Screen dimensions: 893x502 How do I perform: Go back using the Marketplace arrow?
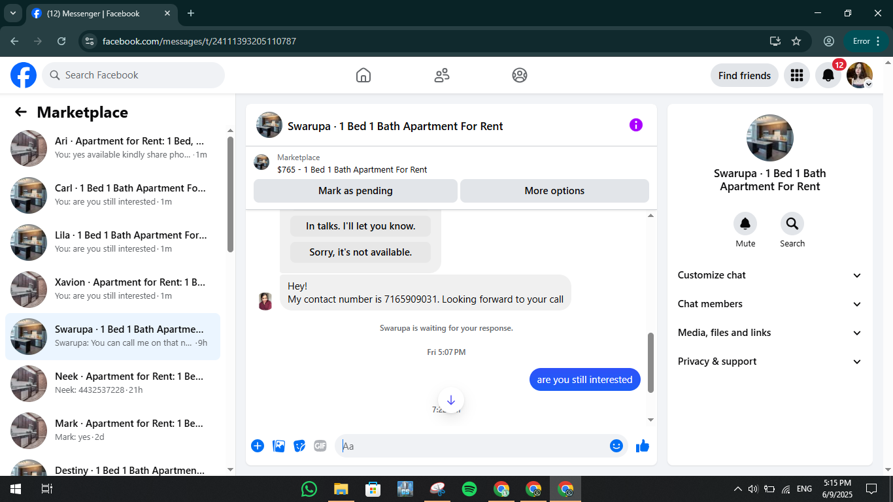21,112
